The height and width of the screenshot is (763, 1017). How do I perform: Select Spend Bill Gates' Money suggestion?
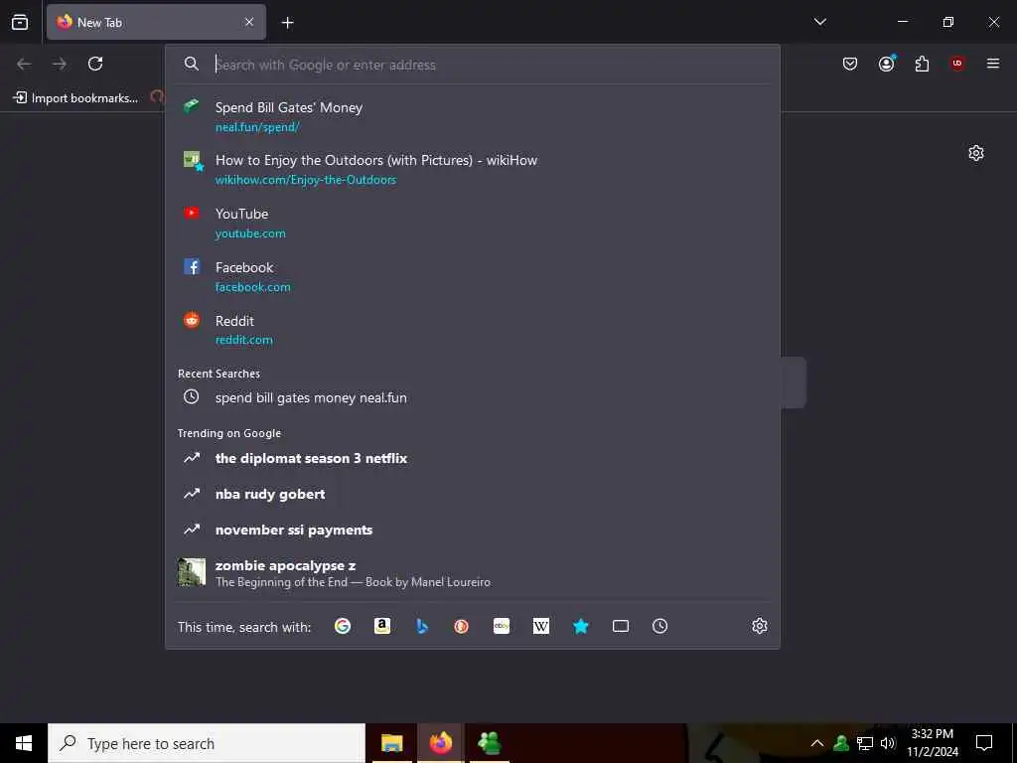473,116
